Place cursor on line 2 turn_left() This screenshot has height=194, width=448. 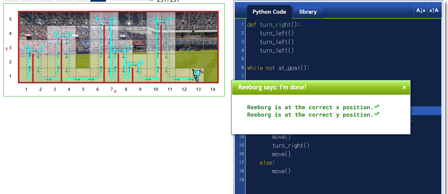(x=277, y=33)
